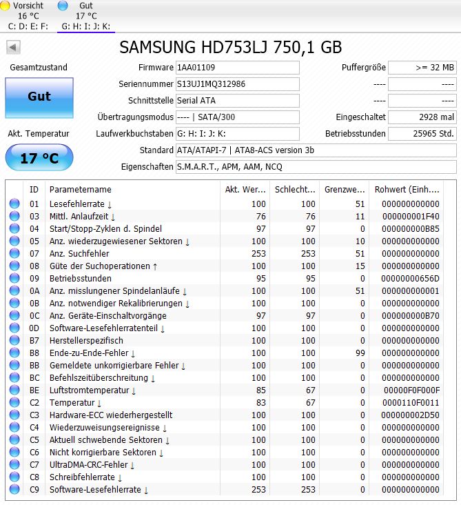Select the UltraDMA-CRC-Fehler parameter name
This screenshot has width=461, height=505.
(x=92, y=465)
